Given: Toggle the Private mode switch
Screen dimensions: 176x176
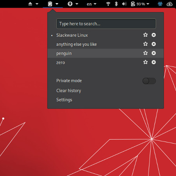Looking at the screenshot, I should (x=149, y=81).
